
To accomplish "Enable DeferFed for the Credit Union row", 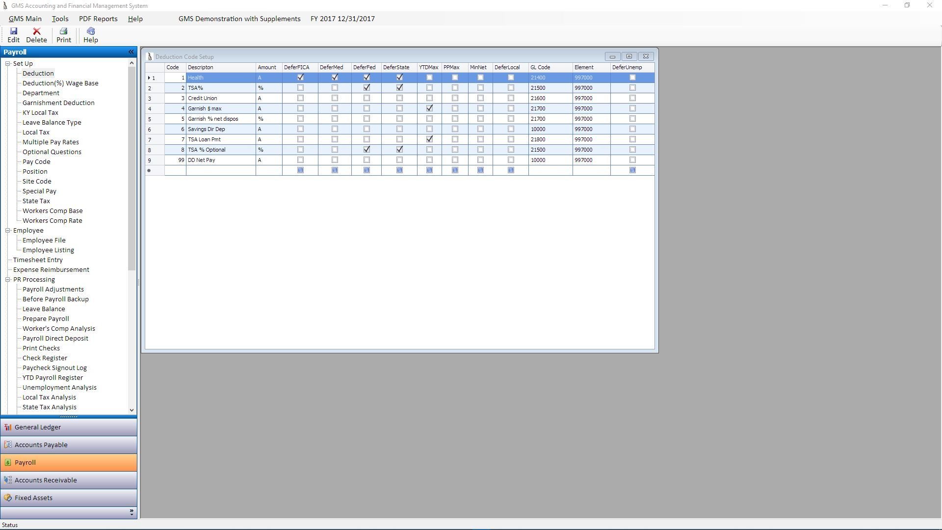I will pyautogui.click(x=366, y=98).
